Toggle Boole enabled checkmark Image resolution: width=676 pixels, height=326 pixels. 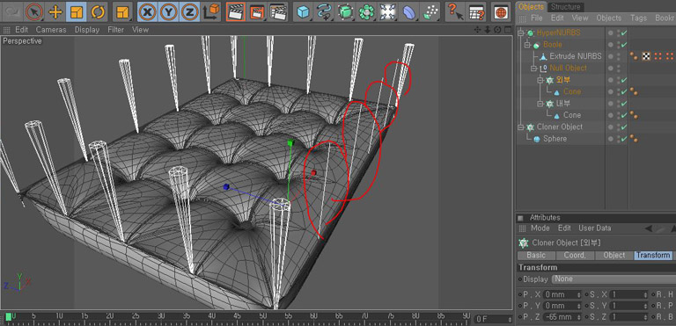click(x=624, y=44)
